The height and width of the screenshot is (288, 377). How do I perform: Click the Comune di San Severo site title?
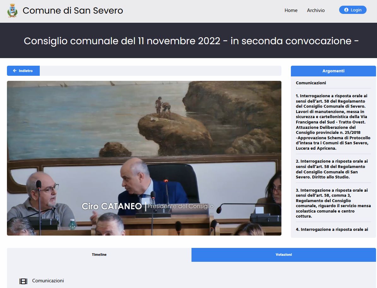pyautogui.click(x=73, y=11)
